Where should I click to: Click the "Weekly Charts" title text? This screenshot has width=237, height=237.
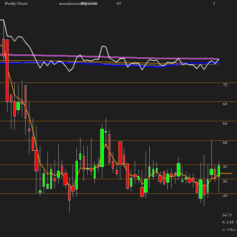16,4
